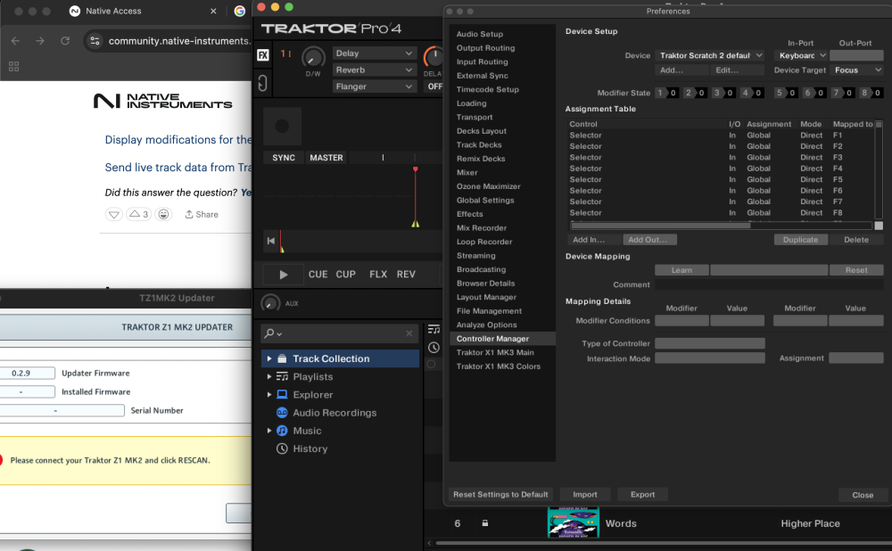892x551 pixels.
Task: Click the CUP button on the deck
Action: point(345,274)
